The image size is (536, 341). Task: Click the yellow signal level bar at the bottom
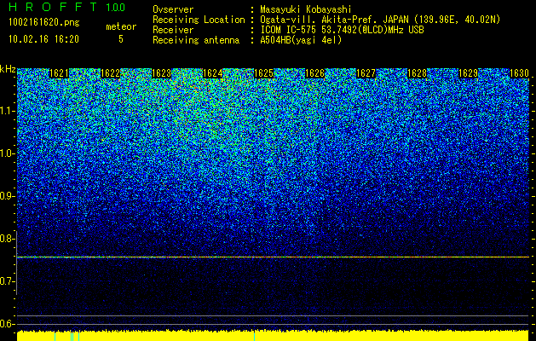[273, 336]
